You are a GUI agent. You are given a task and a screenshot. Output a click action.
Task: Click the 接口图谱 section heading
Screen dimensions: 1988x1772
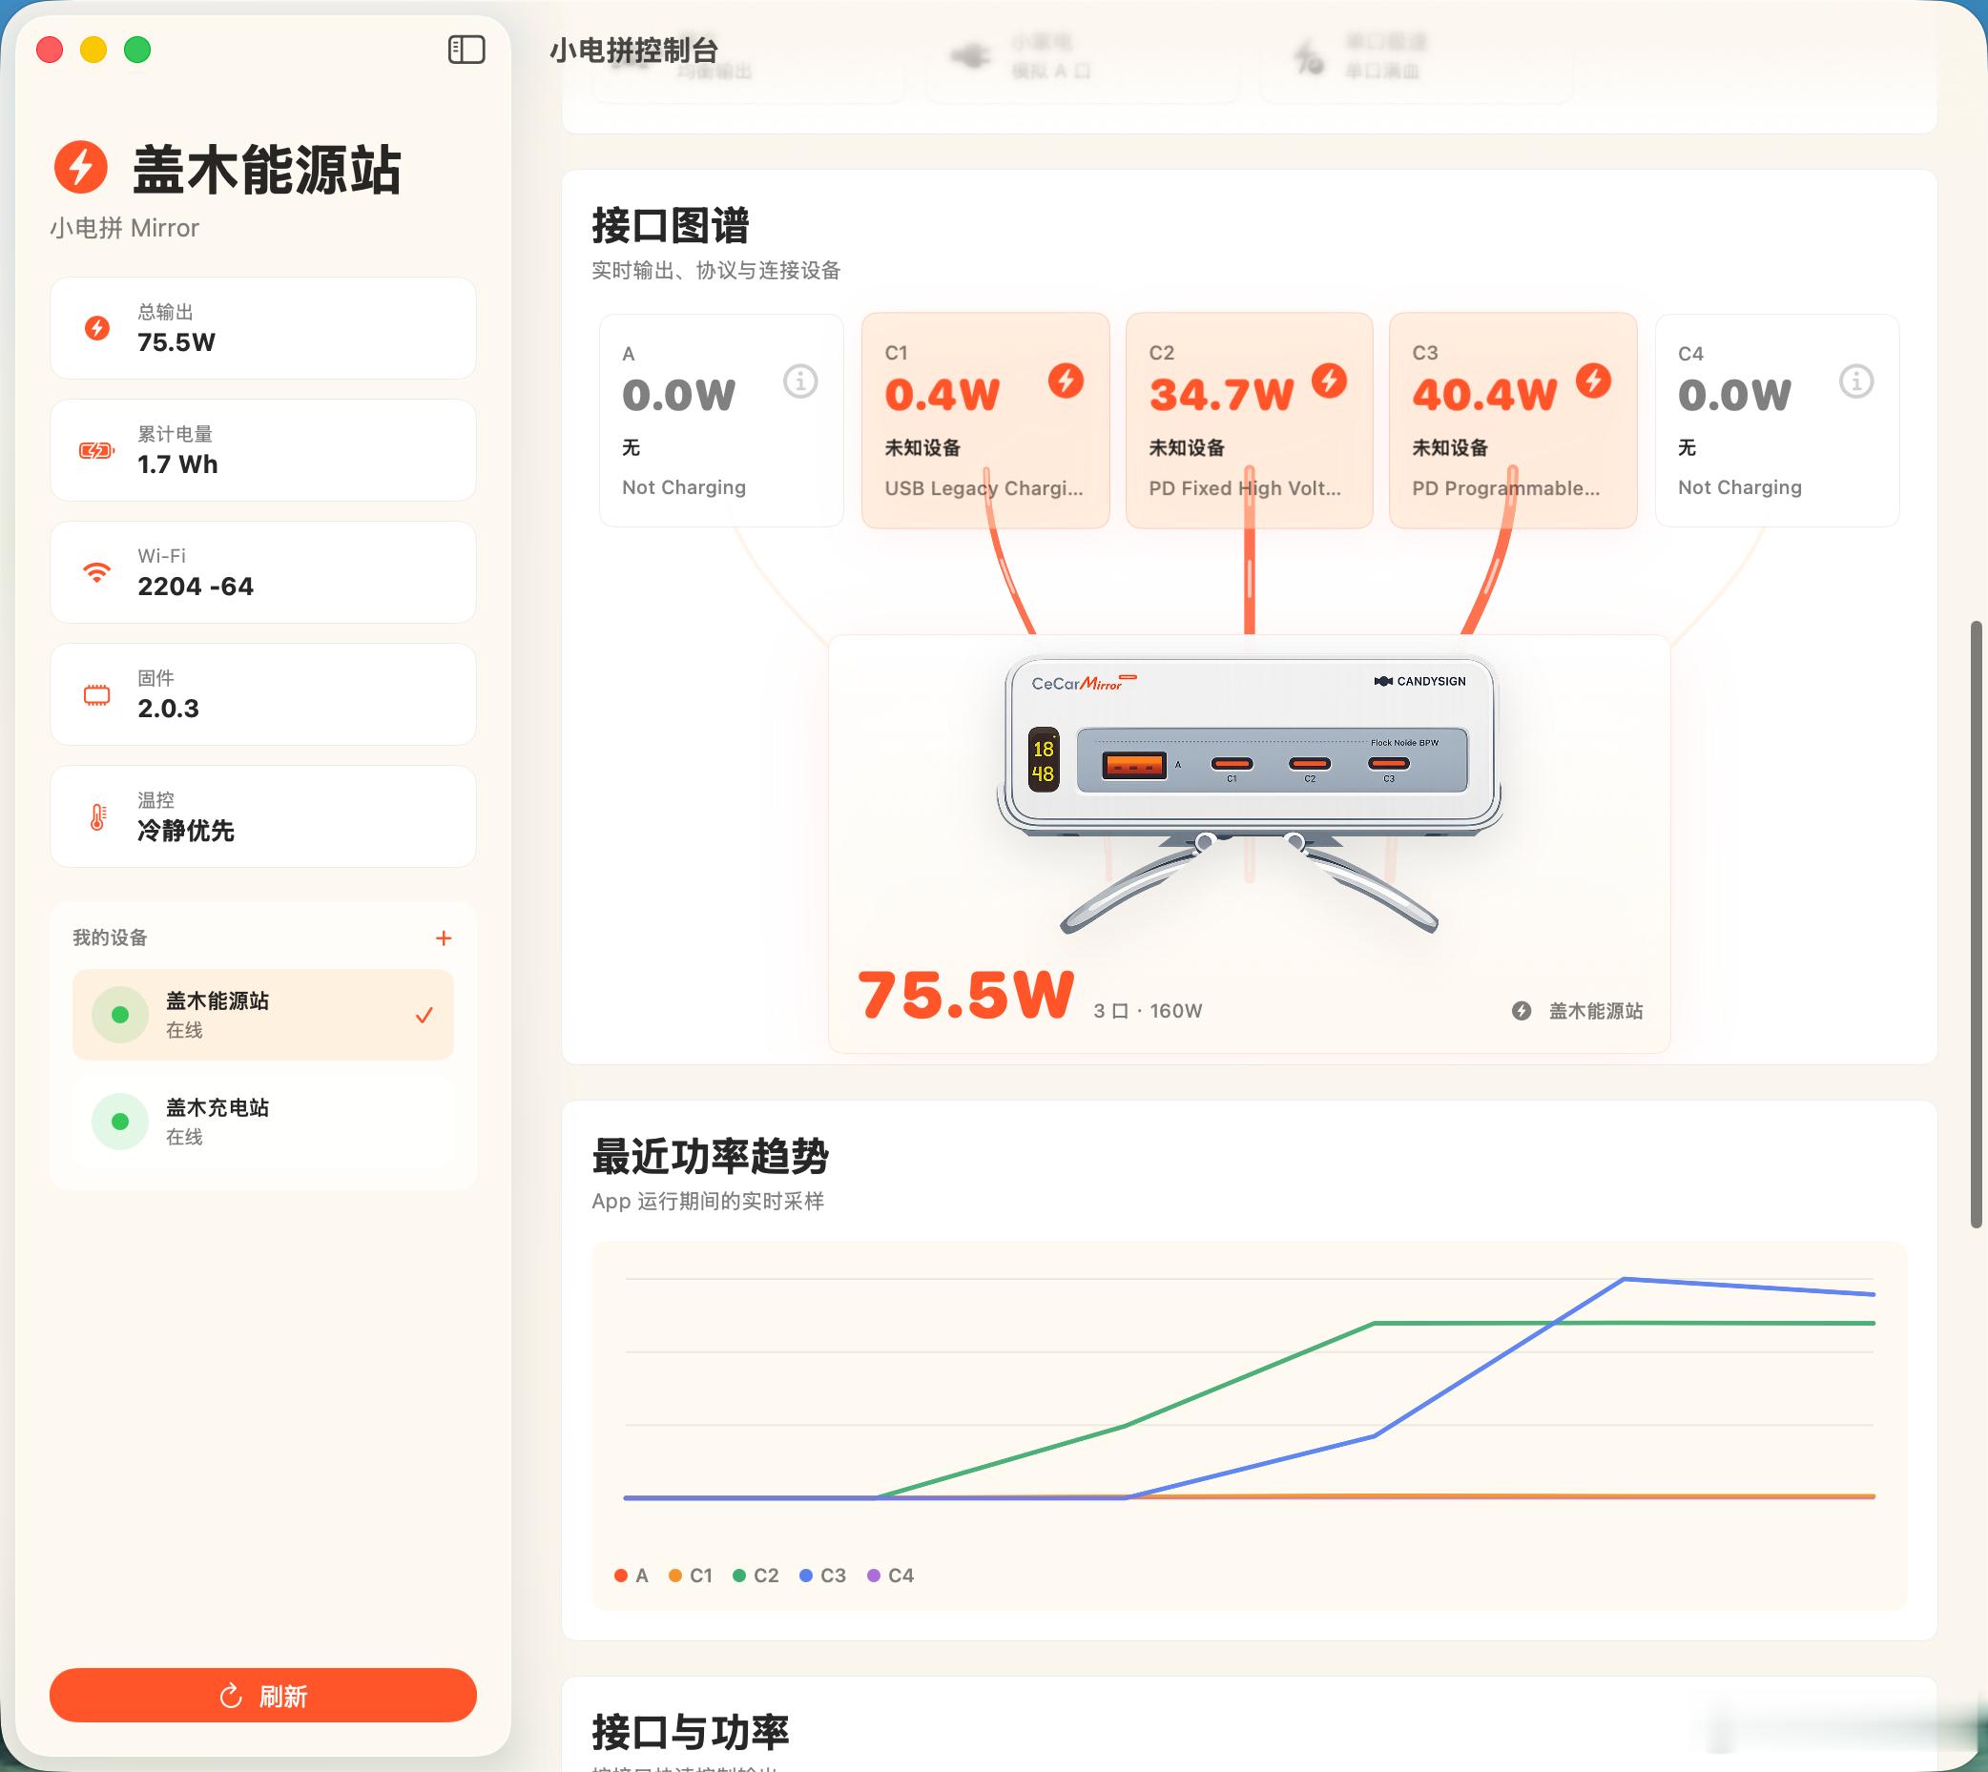tap(670, 225)
